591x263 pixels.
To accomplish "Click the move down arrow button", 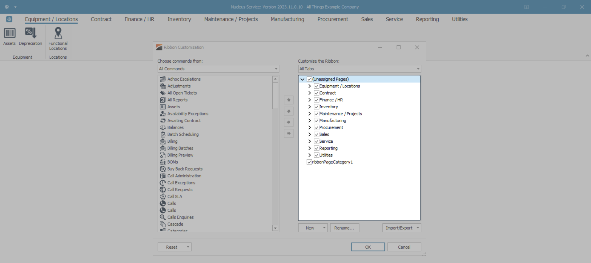I will (x=288, y=111).
